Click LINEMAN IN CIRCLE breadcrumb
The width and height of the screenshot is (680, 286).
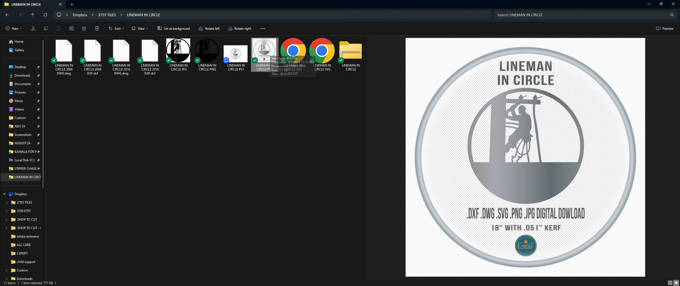143,15
